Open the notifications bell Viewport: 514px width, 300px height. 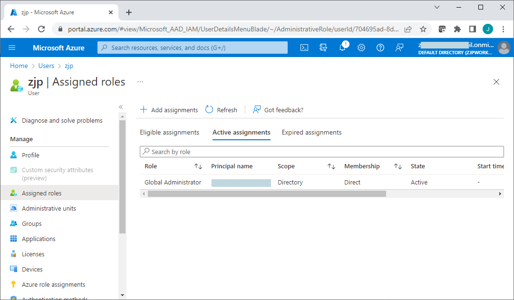[342, 48]
